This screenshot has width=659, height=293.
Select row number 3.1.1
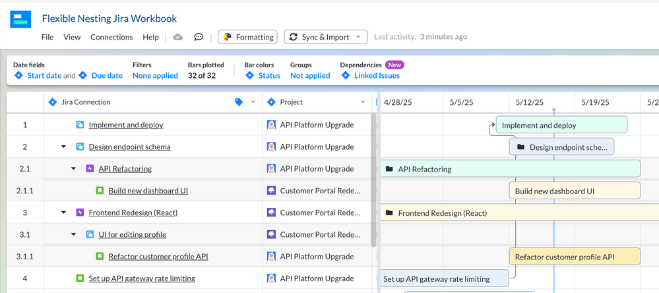(25, 257)
